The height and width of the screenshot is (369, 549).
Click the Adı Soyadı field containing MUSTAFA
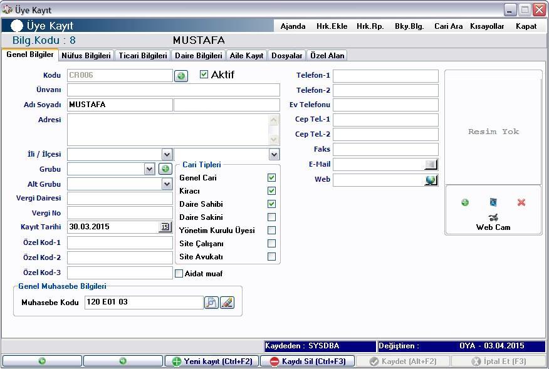click(120, 105)
